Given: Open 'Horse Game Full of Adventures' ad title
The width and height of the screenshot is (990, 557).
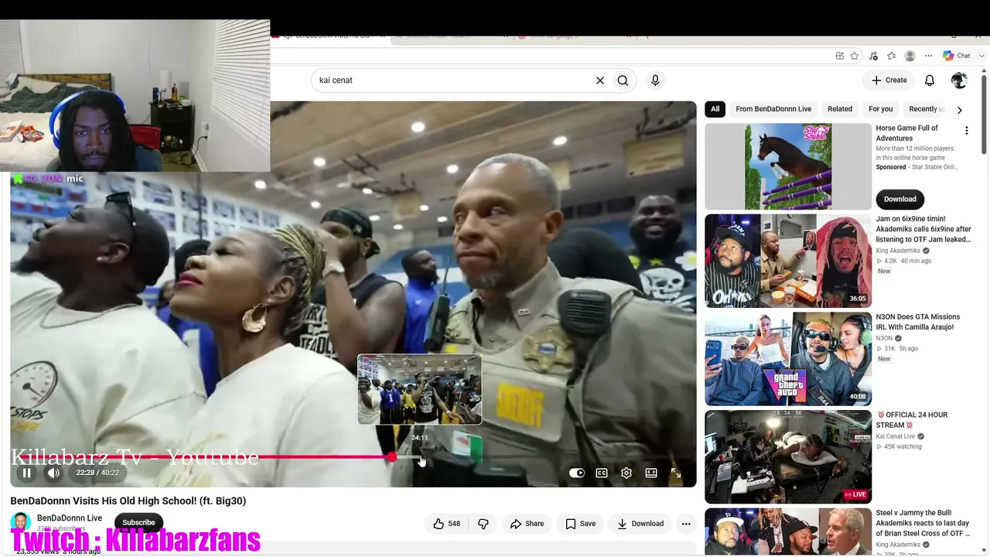Looking at the screenshot, I should pyautogui.click(x=906, y=133).
